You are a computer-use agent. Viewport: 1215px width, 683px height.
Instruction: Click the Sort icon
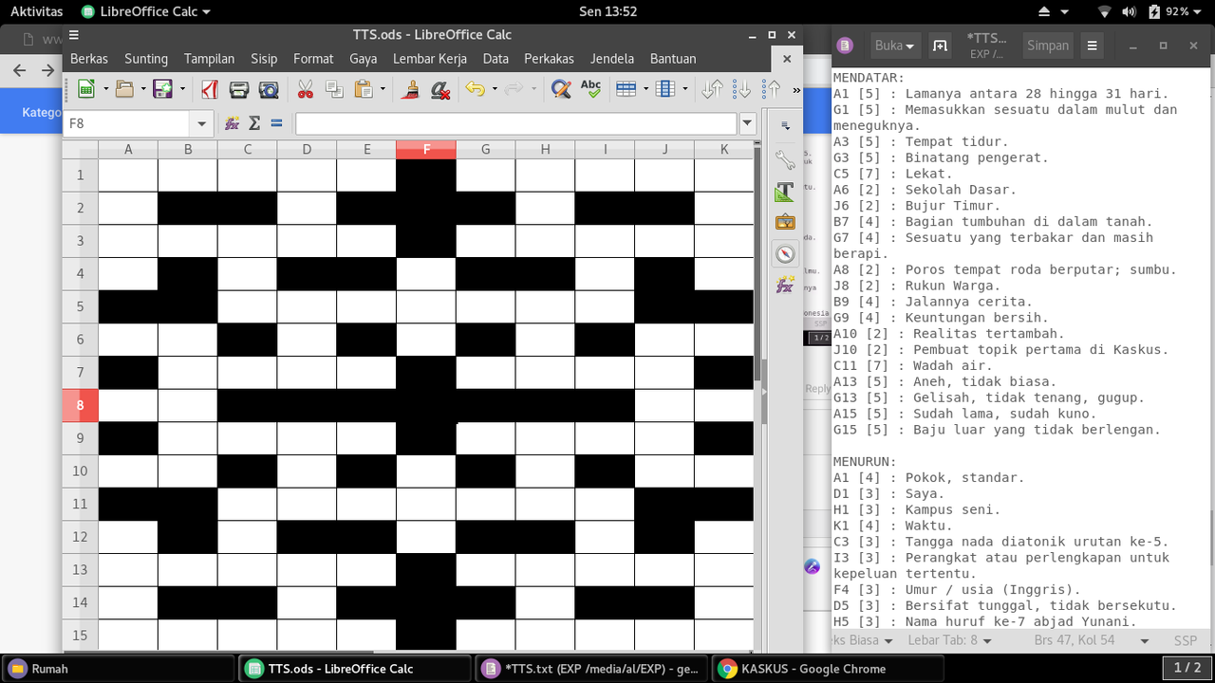(x=712, y=89)
